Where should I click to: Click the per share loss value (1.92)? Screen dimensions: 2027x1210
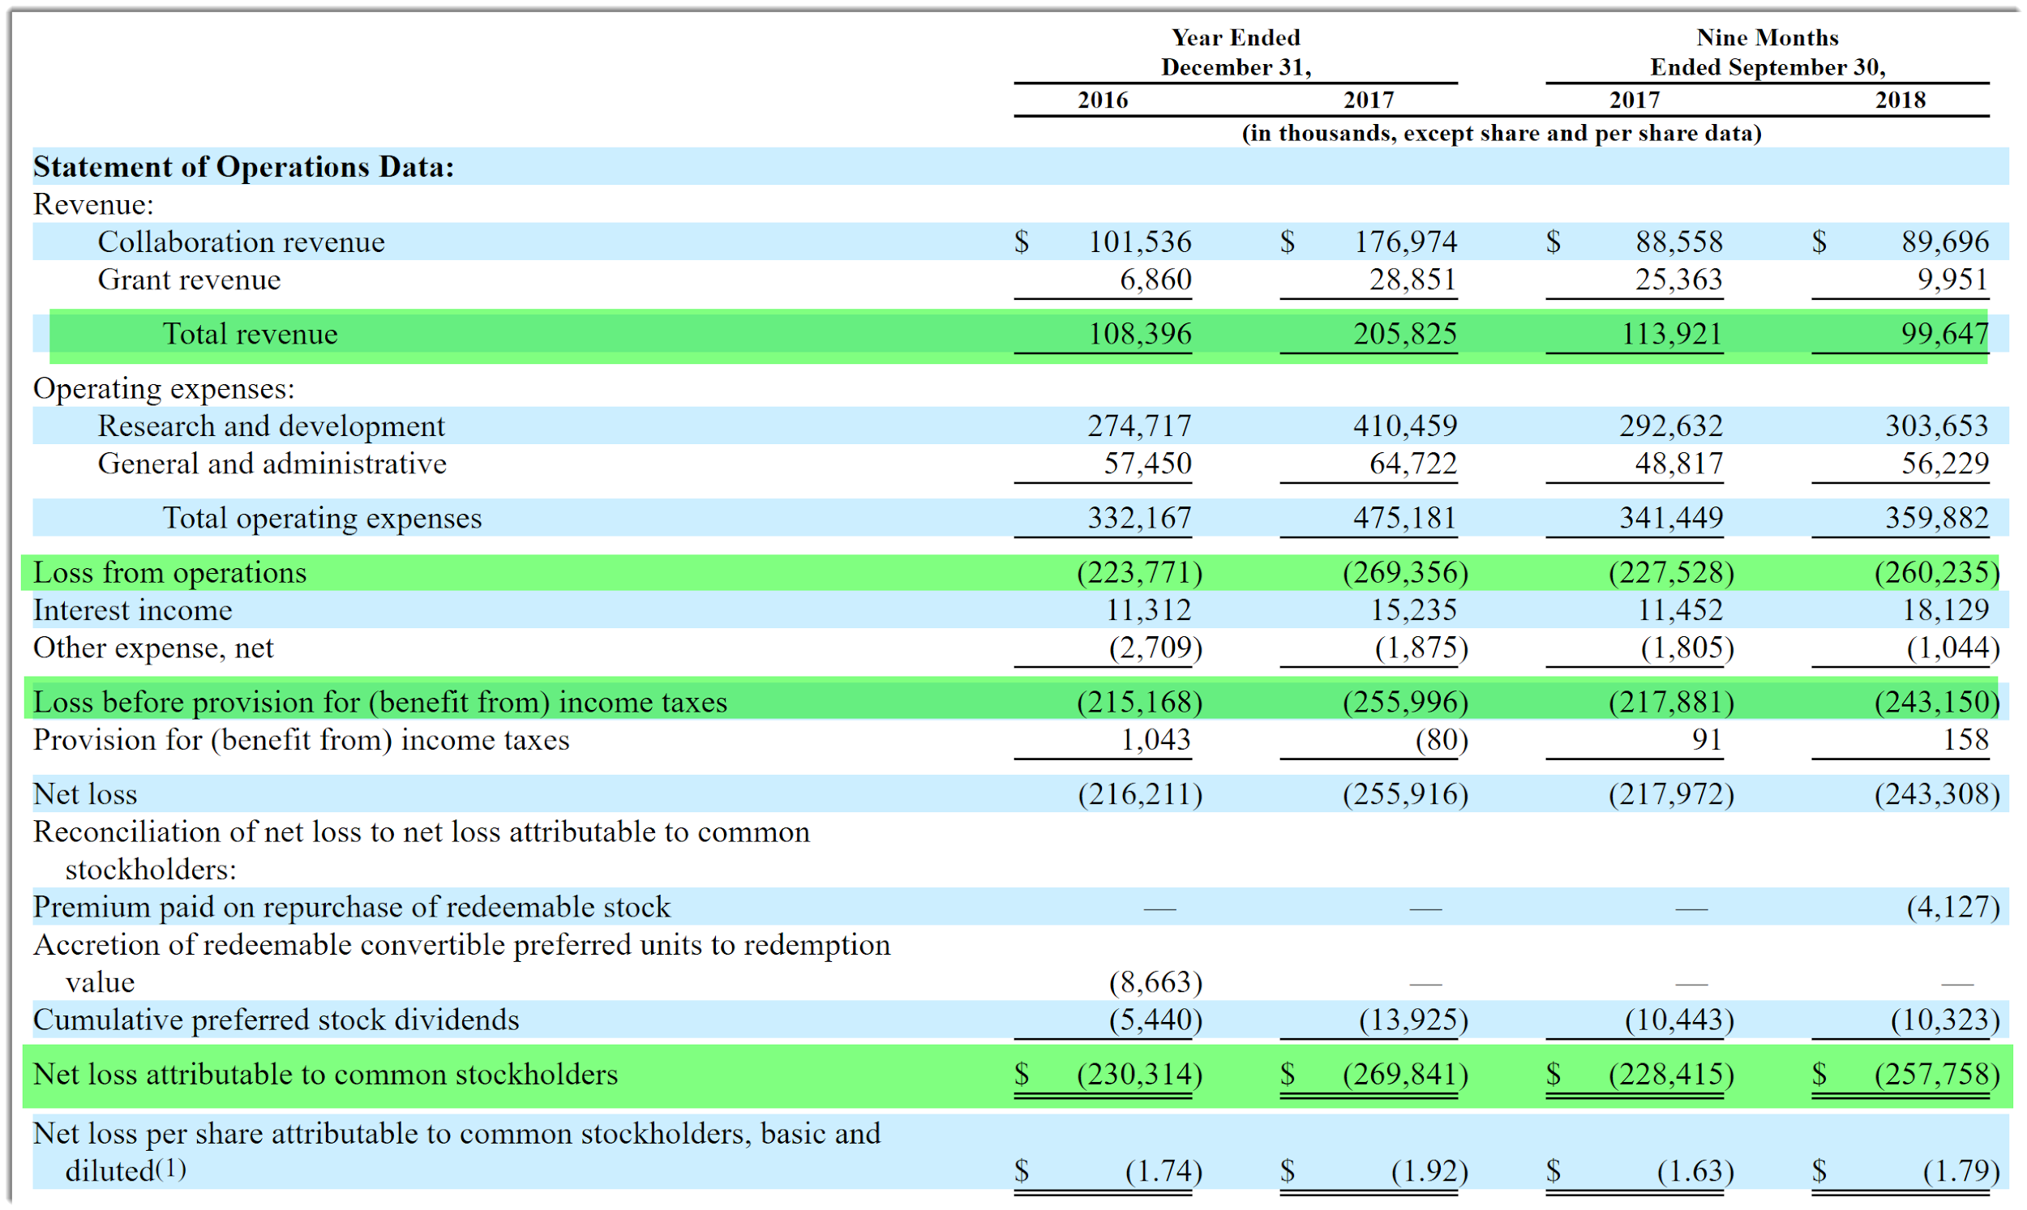1429,1172
